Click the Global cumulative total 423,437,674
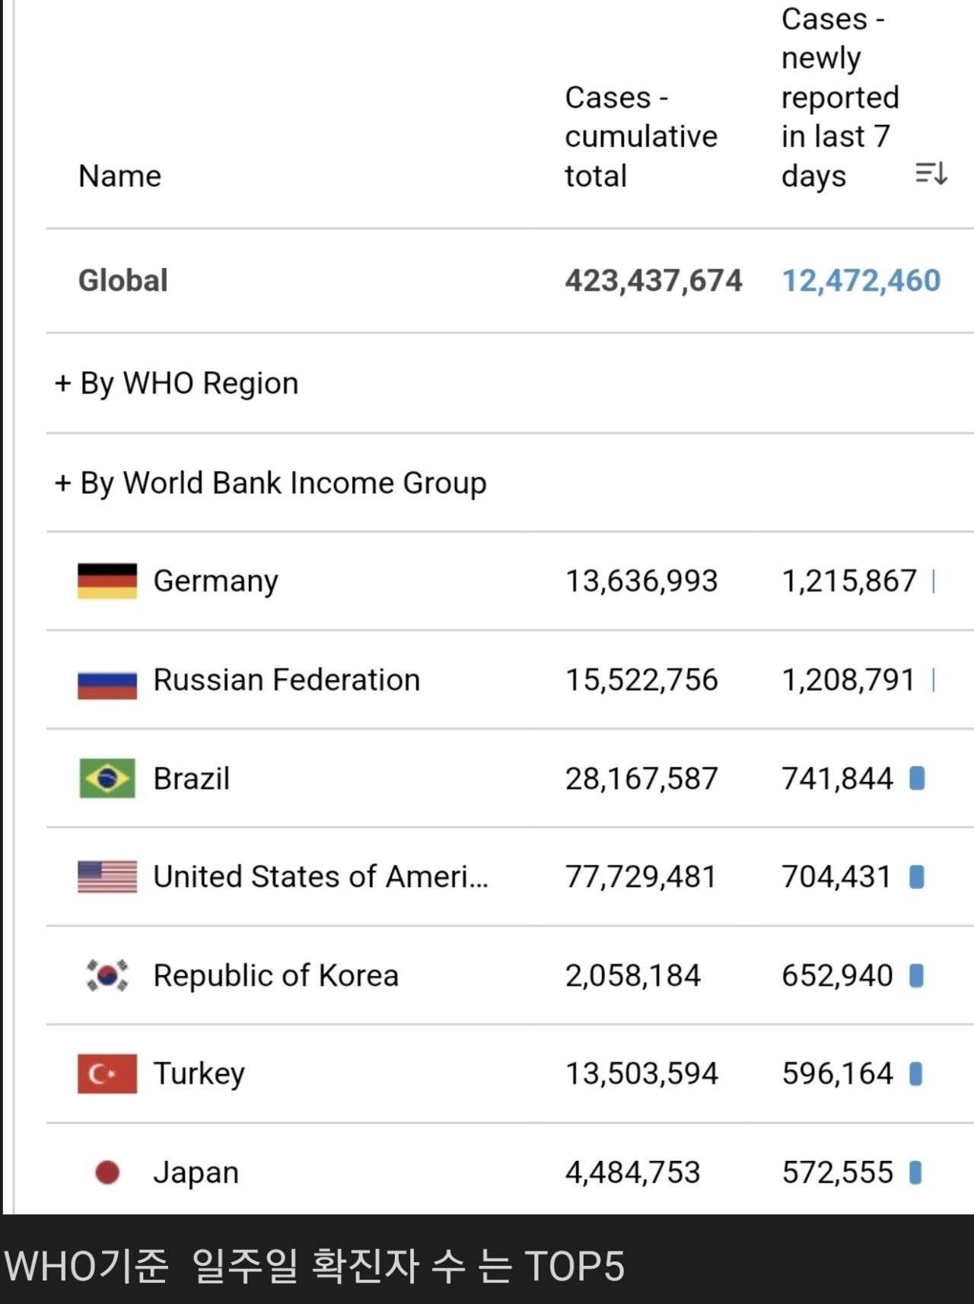 653,280
